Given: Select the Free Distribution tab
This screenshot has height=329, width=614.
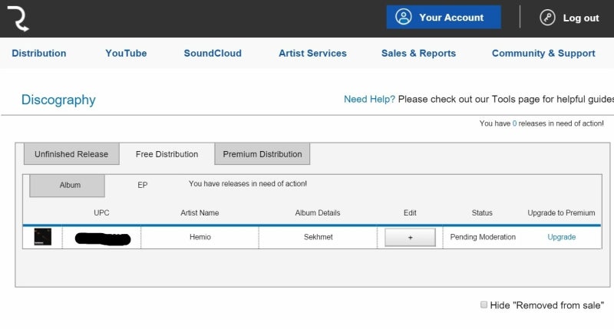Looking at the screenshot, I should coord(167,154).
